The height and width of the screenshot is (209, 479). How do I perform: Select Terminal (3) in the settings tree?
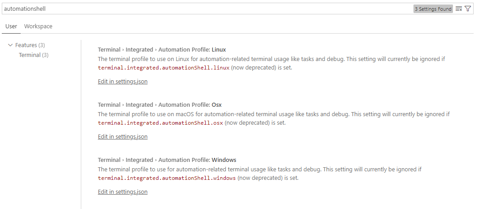(x=34, y=55)
